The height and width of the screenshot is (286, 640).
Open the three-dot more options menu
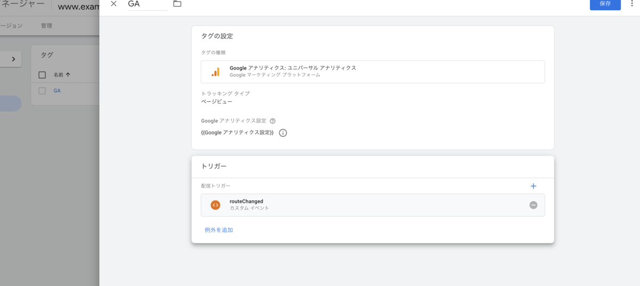631,4
